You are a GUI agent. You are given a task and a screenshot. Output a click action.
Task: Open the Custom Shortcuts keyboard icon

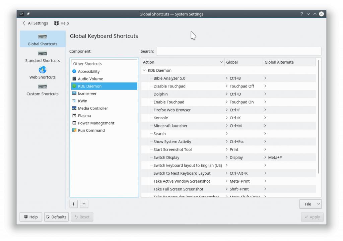click(43, 86)
